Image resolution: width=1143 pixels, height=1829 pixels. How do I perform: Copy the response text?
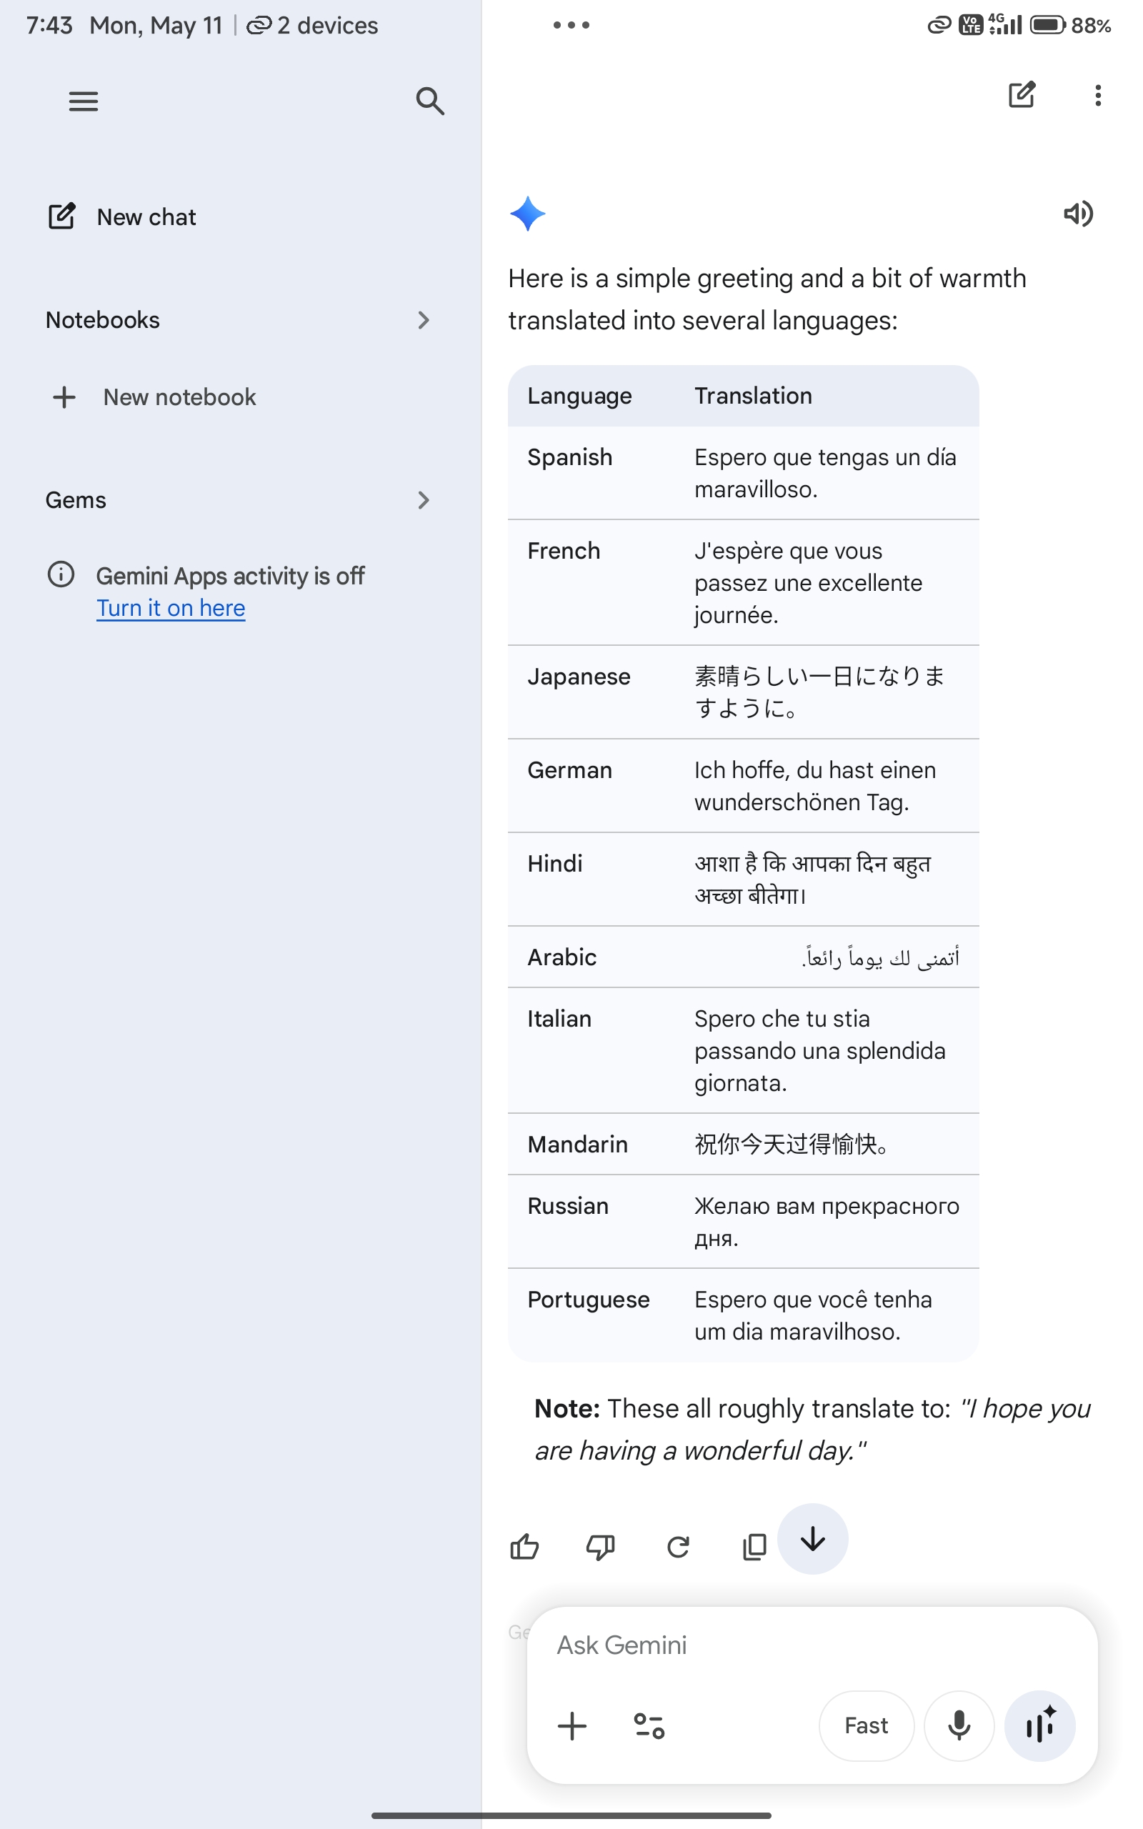(754, 1547)
